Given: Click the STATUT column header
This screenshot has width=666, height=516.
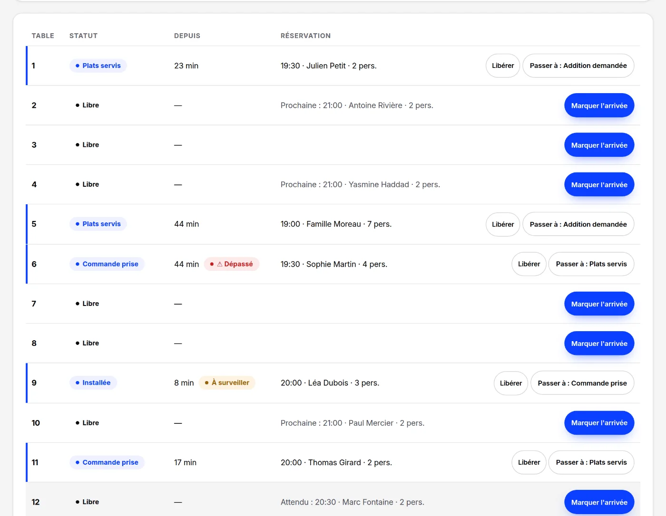Looking at the screenshot, I should click(83, 36).
